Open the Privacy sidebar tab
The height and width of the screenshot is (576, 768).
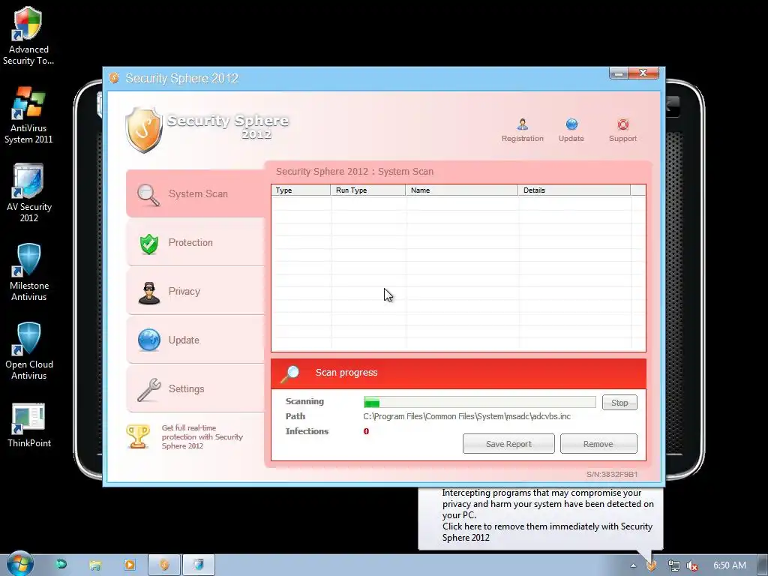tap(195, 292)
